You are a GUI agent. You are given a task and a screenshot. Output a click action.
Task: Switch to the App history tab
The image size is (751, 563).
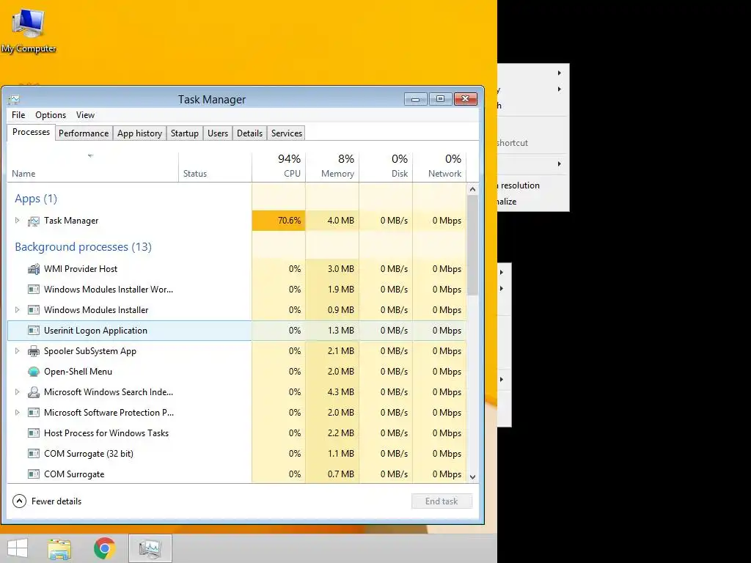[139, 133]
